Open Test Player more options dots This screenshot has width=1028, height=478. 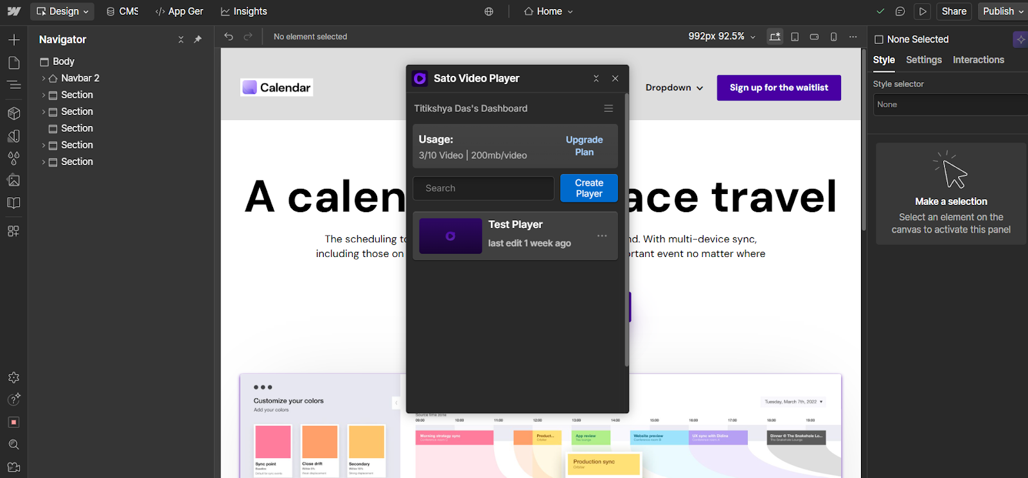coord(602,236)
